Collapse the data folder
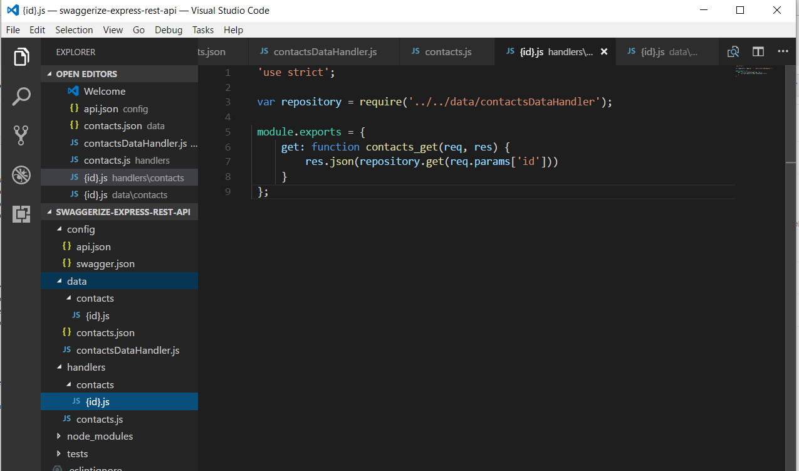The image size is (799, 471). (x=60, y=281)
